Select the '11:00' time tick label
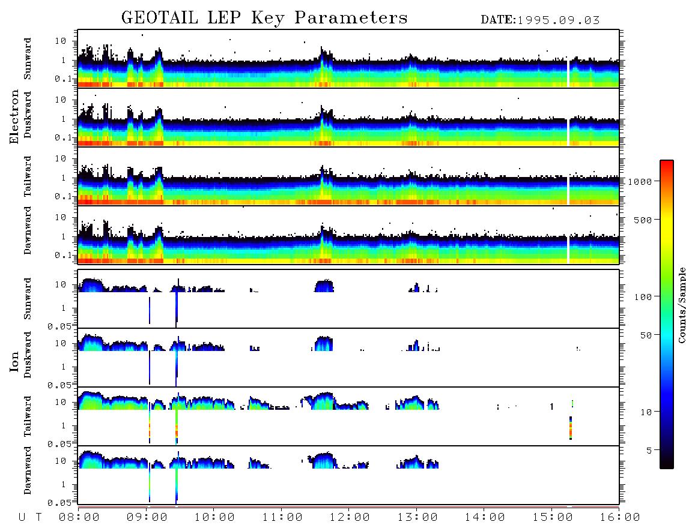 tap(282, 518)
